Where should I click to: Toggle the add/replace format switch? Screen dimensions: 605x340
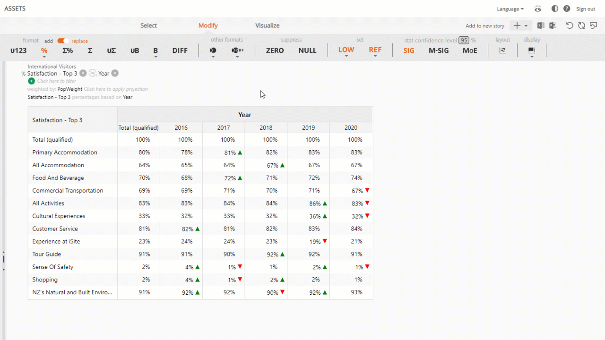click(63, 41)
